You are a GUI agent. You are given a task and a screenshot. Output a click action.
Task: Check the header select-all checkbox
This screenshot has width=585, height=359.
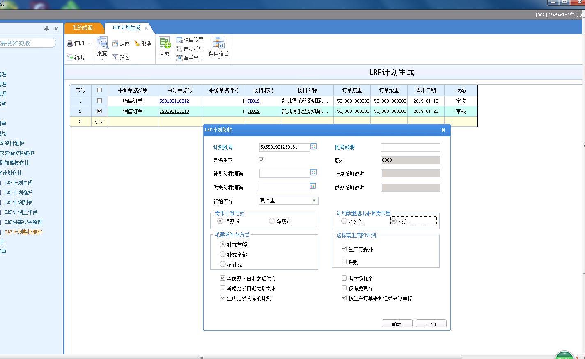(99, 90)
